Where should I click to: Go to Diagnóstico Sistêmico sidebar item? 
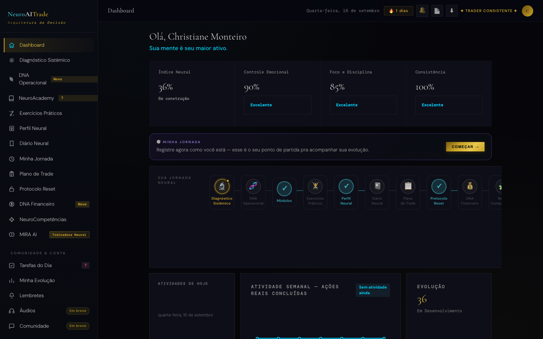point(49,60)
